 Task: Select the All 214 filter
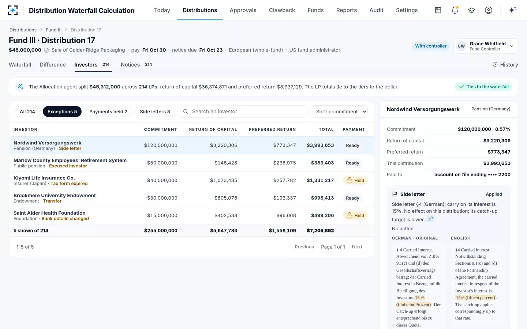point(27,111)
